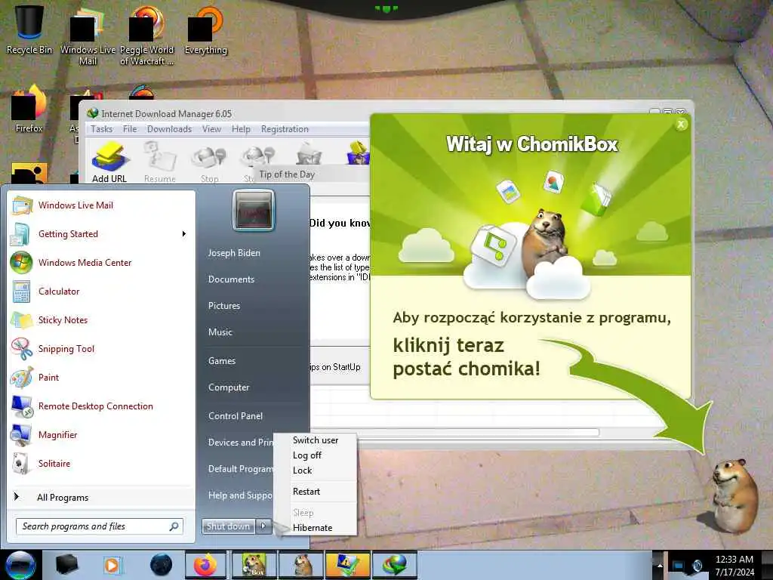Viewport: 773px width, 580px height.
Task: Show hidden tray icons arrow
Action: (x=659, y=565)
